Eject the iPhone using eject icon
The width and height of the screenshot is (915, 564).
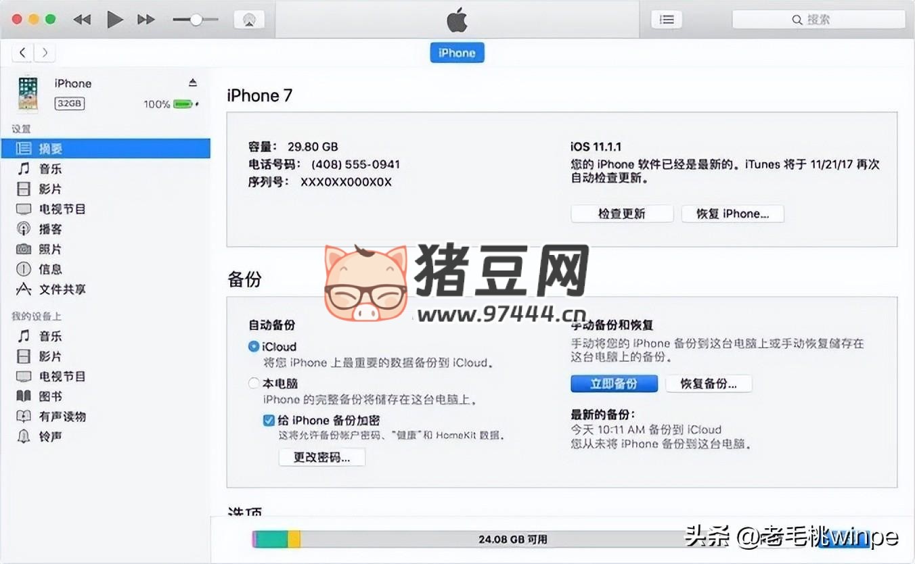(193, 83)
